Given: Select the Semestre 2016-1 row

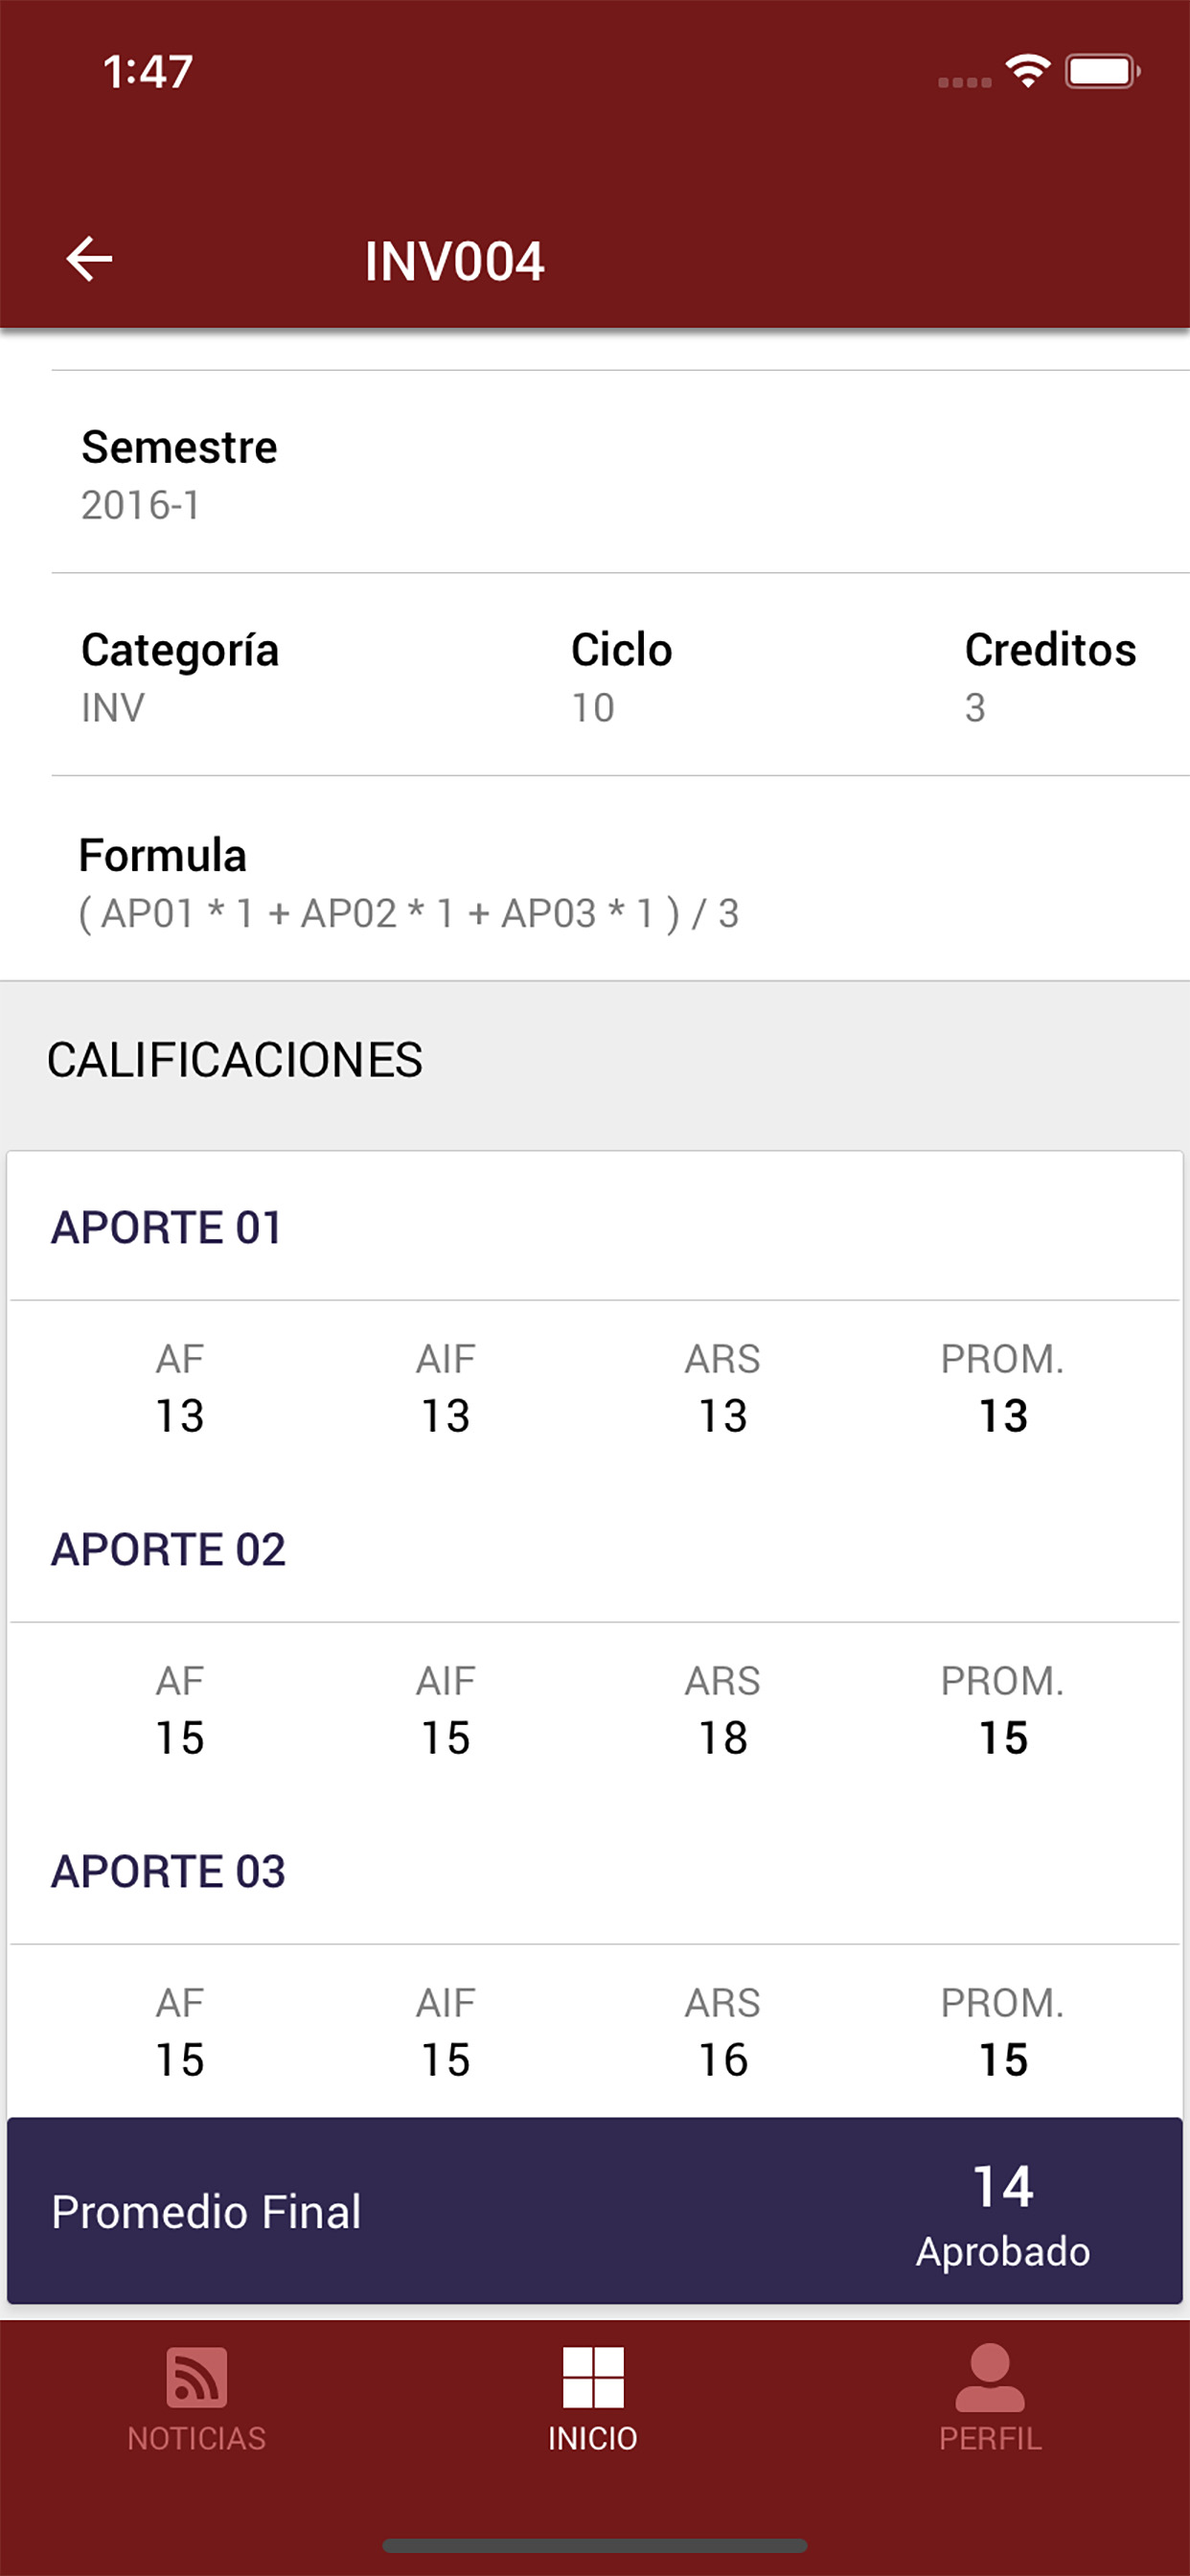Looking at the screenshot, I should coord(620,473).
